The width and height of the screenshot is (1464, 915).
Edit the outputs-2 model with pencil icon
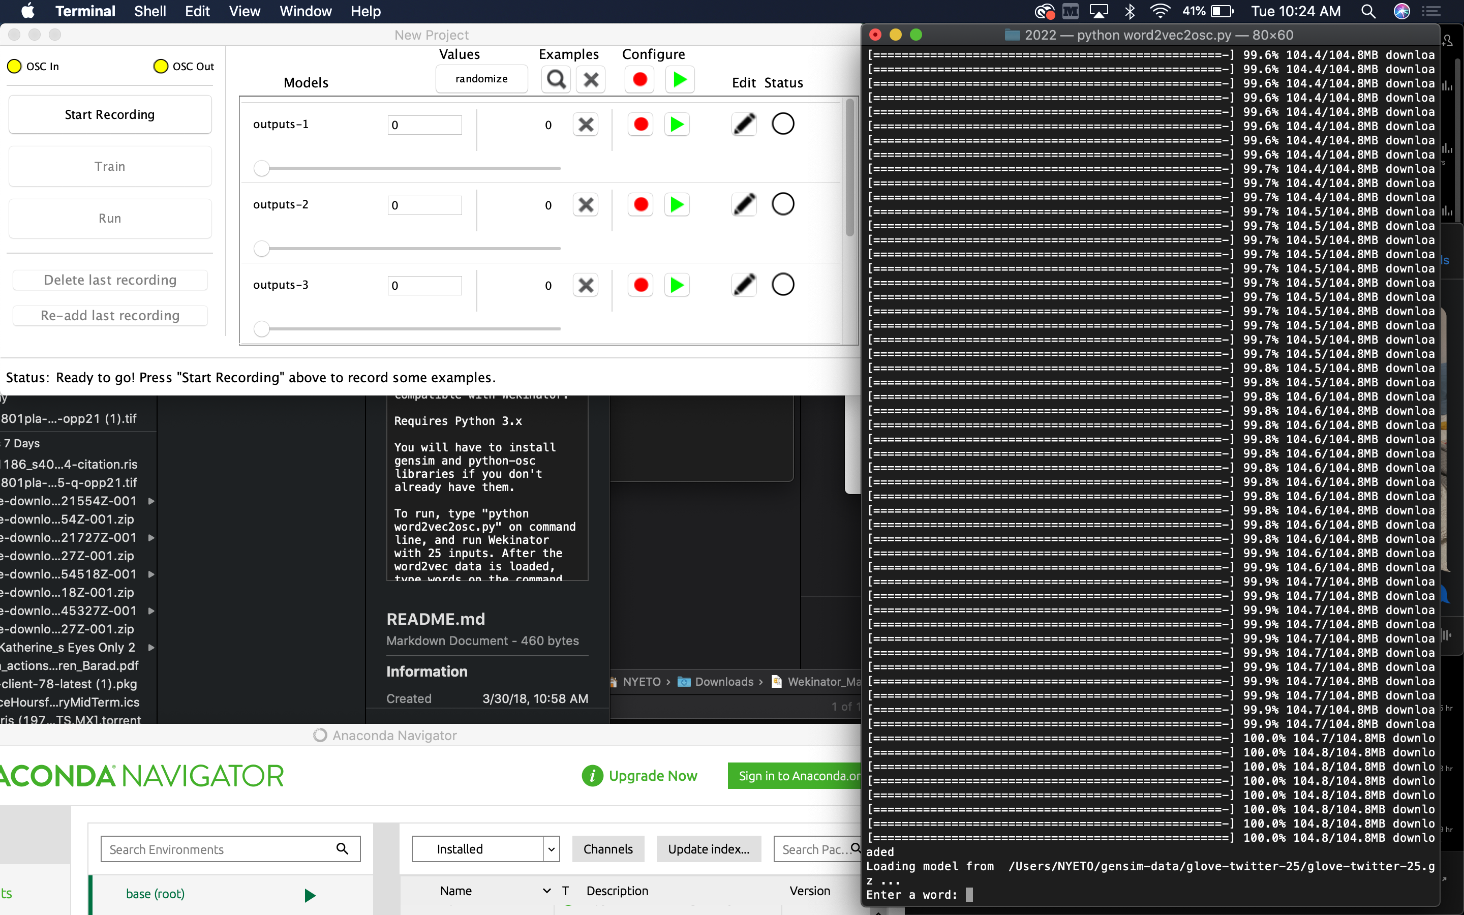(x=744, y=204)
